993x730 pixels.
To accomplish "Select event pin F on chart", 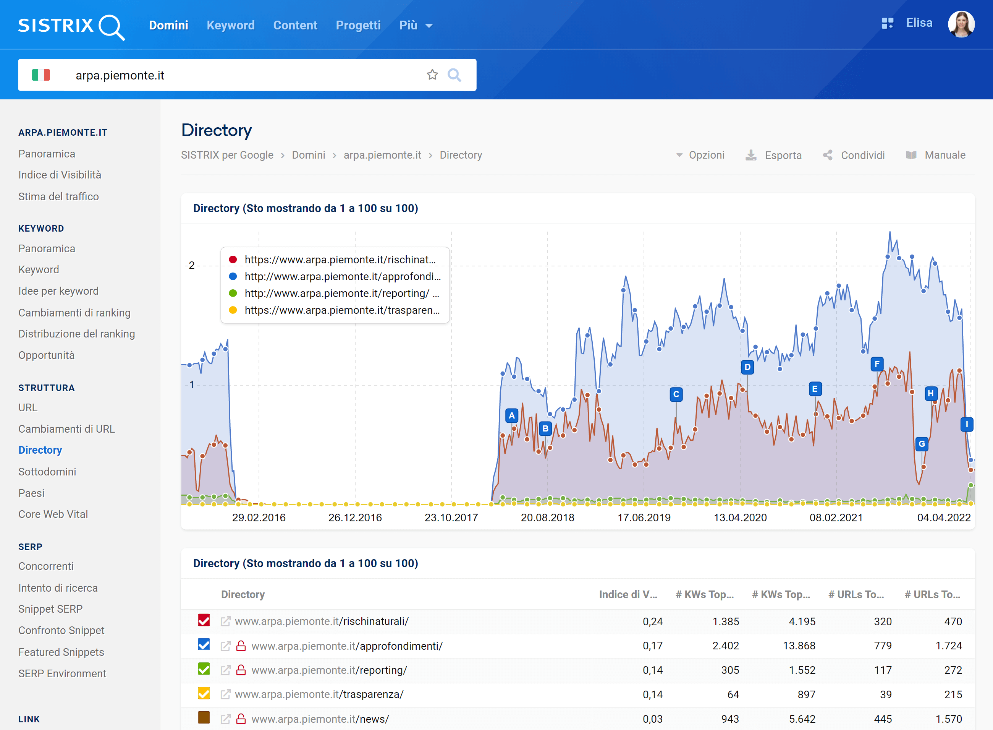I will [x=877, y=364].
